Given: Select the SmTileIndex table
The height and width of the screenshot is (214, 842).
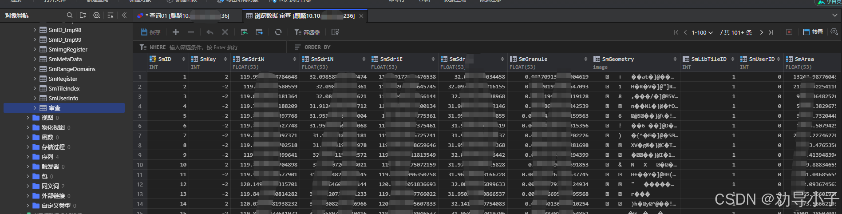Looking at the screenshot, I should [64, 88].
